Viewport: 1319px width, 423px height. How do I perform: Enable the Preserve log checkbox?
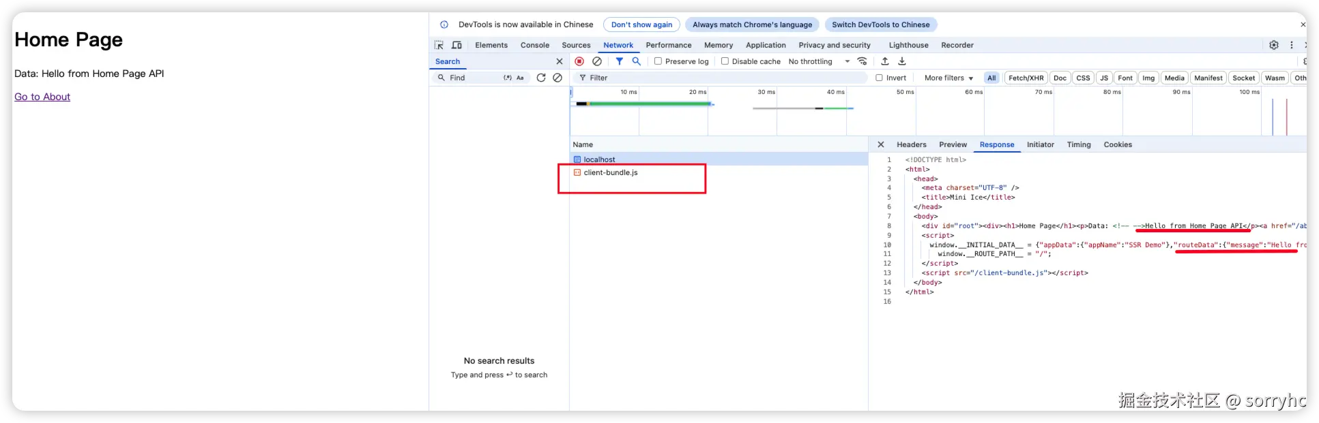(658, 61)
